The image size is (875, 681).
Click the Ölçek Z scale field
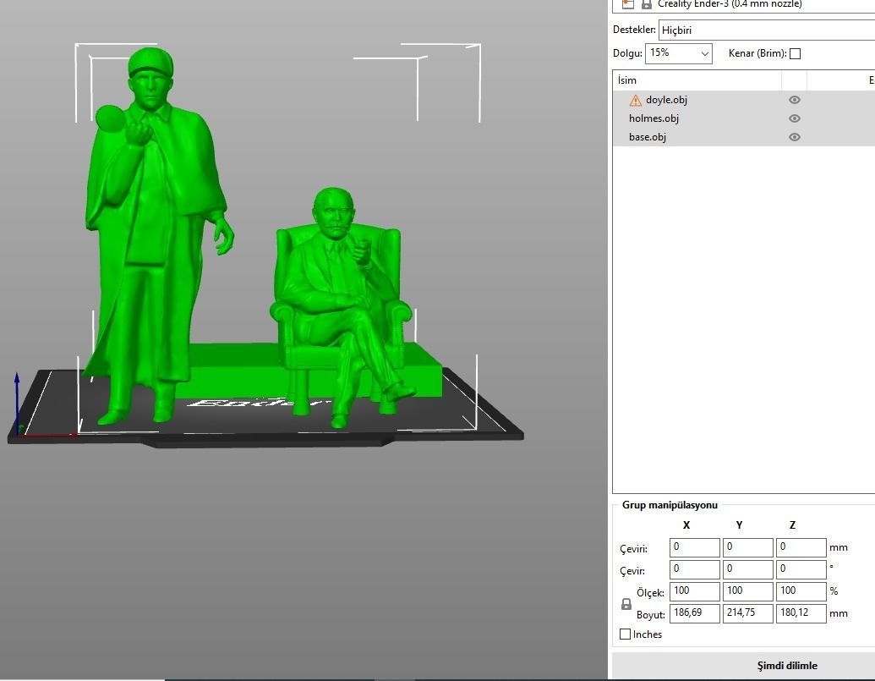[801, 591]
